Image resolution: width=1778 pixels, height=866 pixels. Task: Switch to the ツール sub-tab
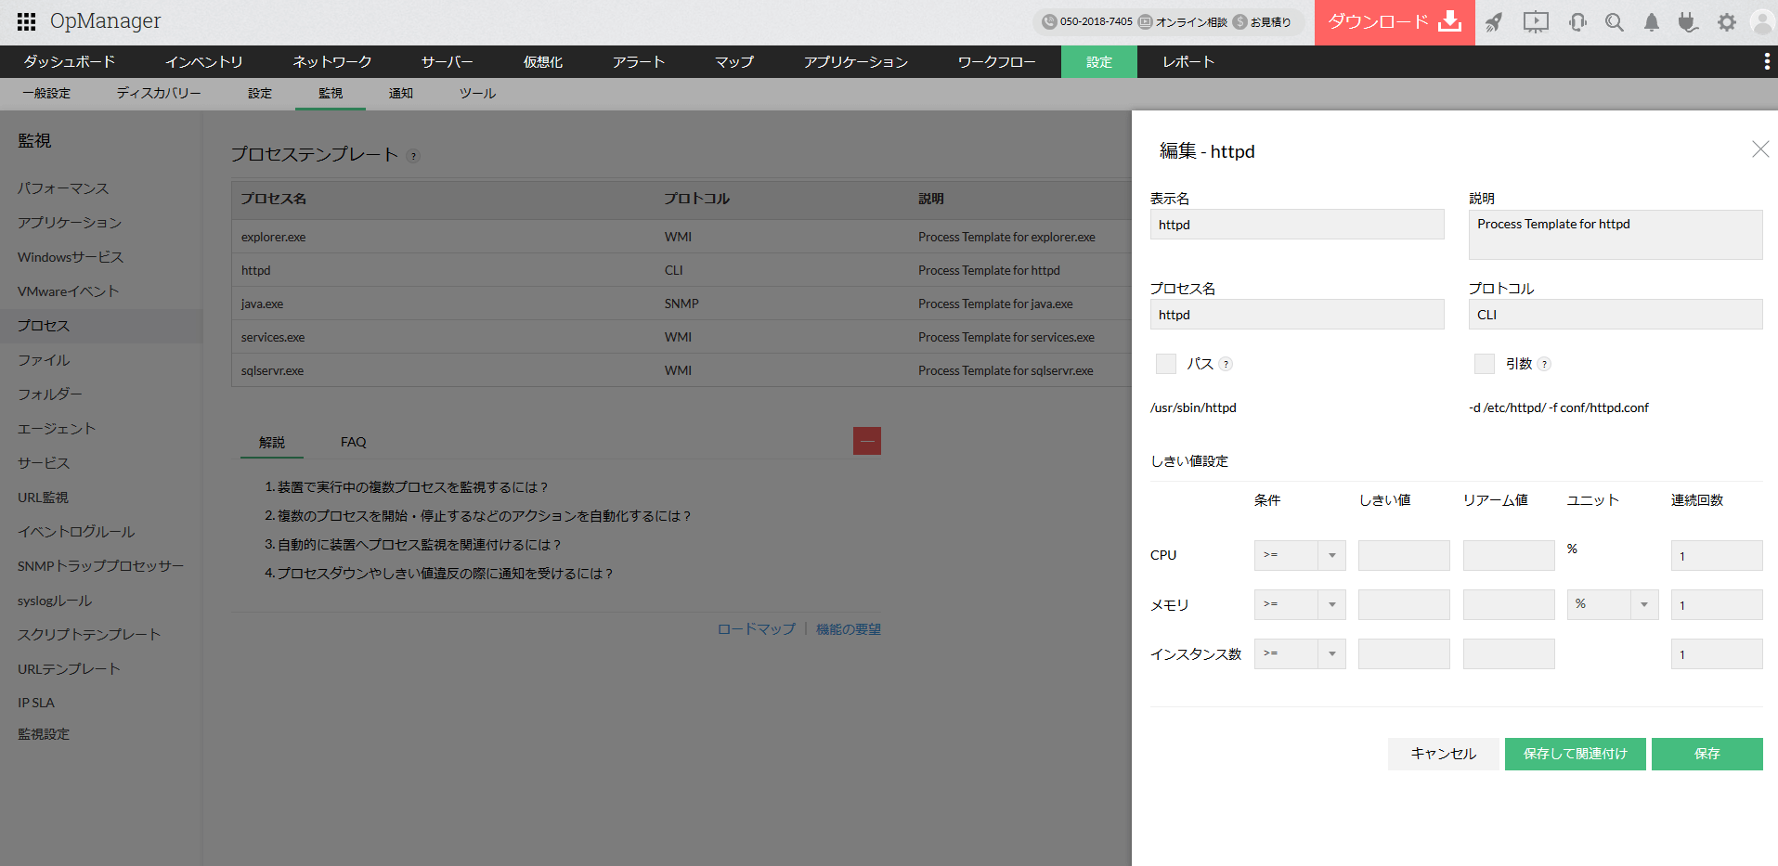478,94
